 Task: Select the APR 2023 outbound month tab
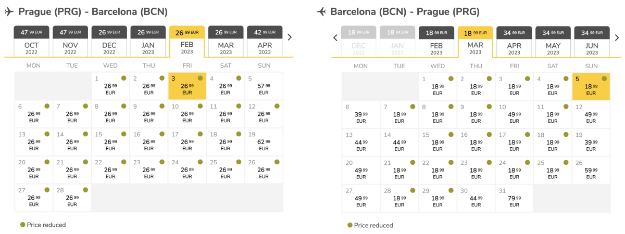click(x=265, y=41)
